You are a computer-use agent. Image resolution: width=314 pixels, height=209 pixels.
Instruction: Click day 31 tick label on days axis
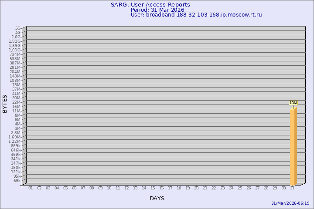pyautogui.click(x=292, y=188)
